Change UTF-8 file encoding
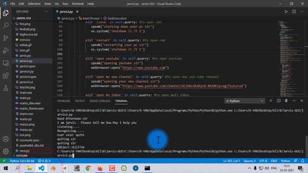This screenshot has height=173, width=308. pyautogui.click(x=263, y=161)
